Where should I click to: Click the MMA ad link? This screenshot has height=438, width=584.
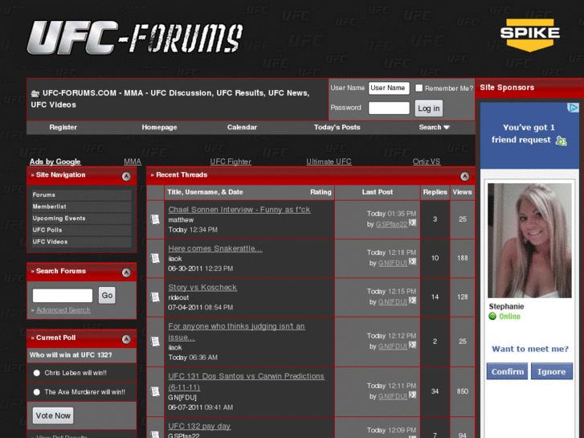coord(133,162)
